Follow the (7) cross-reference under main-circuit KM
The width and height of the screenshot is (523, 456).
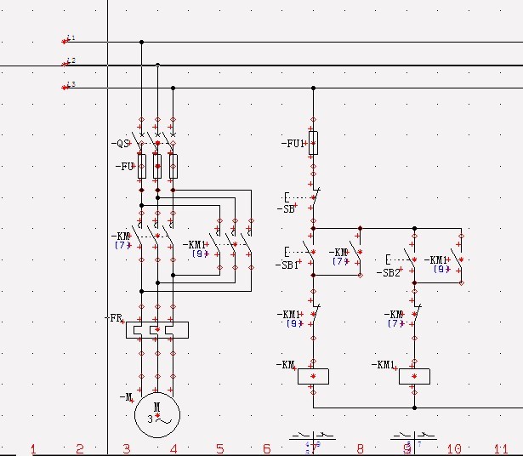coord(122,245)
